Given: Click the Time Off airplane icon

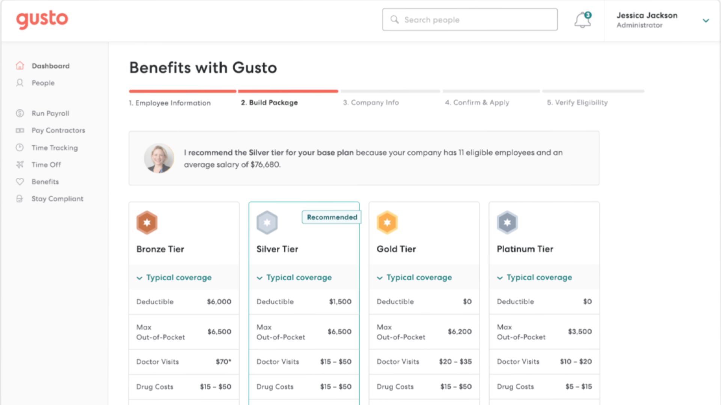Looking at the screenshot, I should point(20,164).
